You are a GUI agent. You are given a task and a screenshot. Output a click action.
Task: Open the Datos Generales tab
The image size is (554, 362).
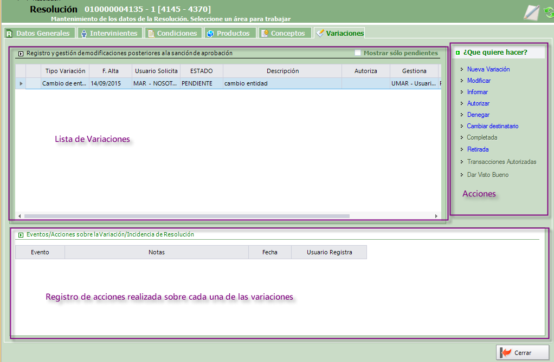pos(40,33)
